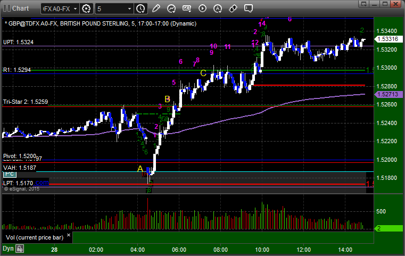Screen dimensions: 405x256
Task: Click the 28 date axis label
Action: 54,250
